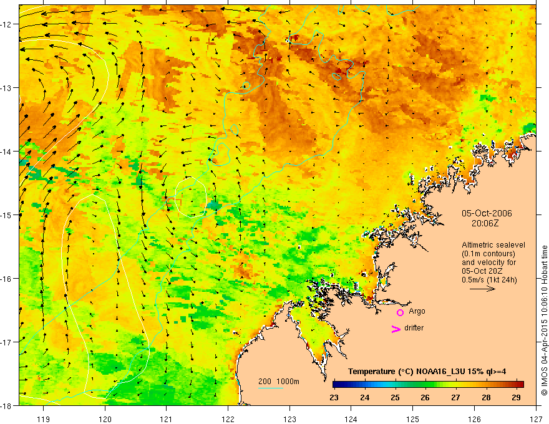Click color bar value 24
This screenshot has height=424, width=549.
tap(364, 397)
